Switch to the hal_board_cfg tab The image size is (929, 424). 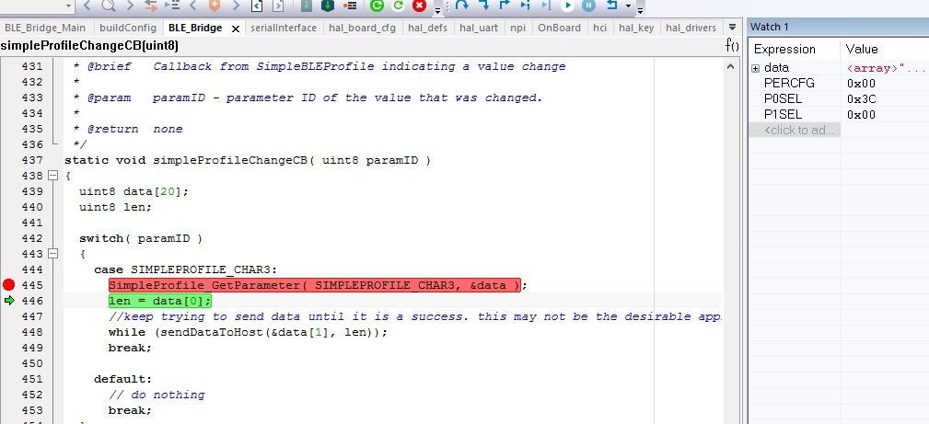point(363,28)
